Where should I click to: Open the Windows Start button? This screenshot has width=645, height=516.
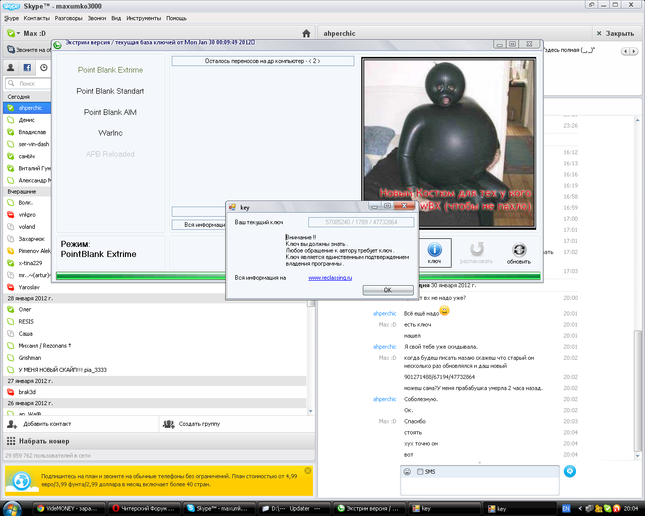pos(12,508)
